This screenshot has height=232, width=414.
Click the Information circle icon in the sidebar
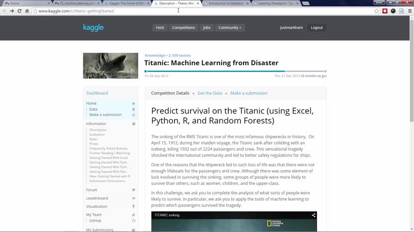tap(134, 124)
